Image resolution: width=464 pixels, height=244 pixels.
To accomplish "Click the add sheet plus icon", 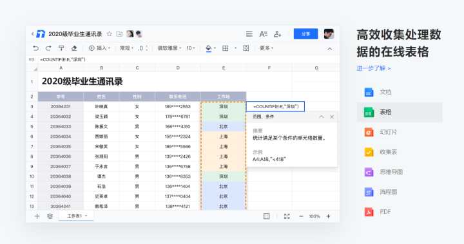I will coord(37,216).
